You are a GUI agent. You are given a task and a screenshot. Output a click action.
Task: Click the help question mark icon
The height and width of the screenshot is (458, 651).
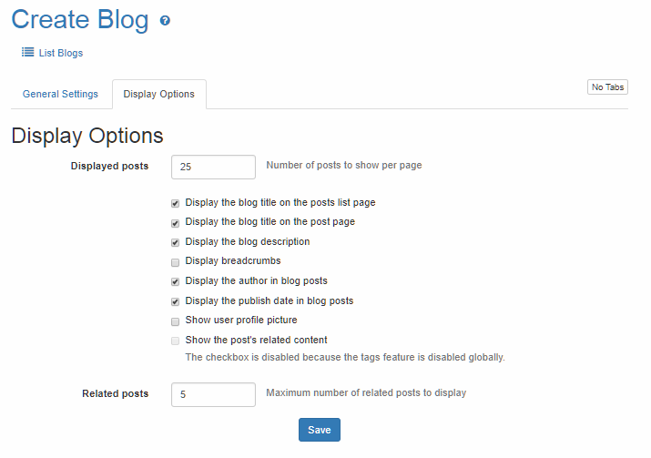click(x=165, y=21)
